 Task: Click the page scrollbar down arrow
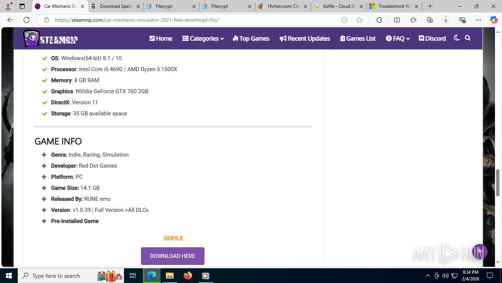(498, 262)
